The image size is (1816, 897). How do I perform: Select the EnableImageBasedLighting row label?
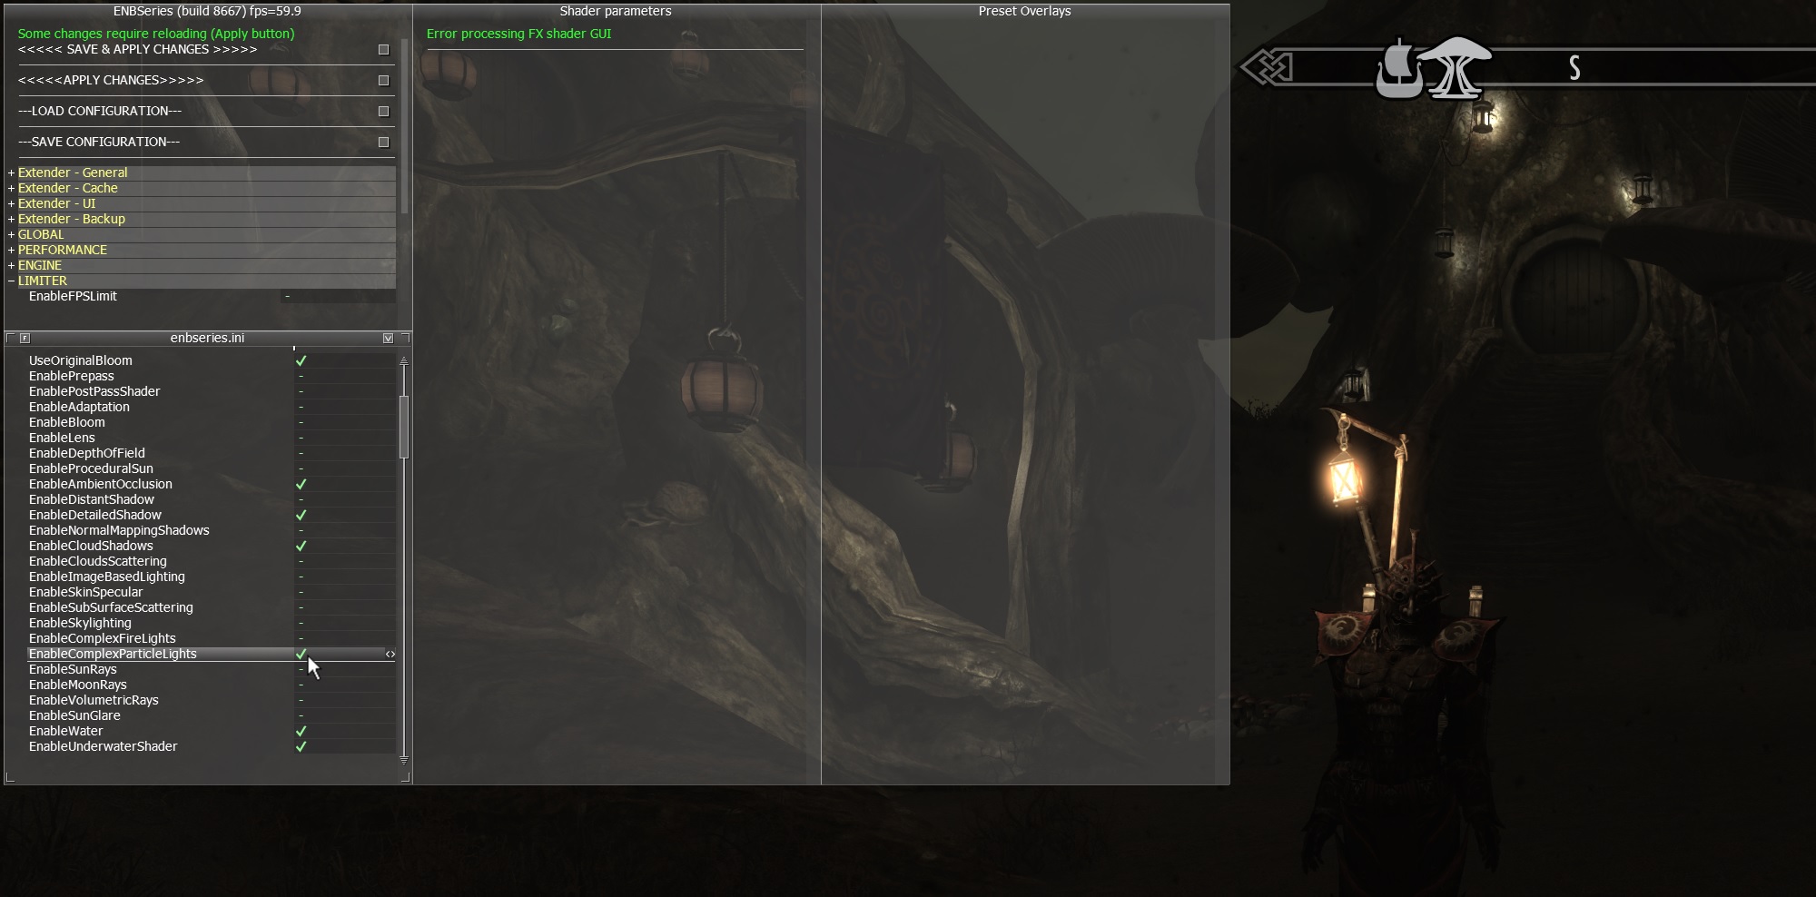coord(107,577)
